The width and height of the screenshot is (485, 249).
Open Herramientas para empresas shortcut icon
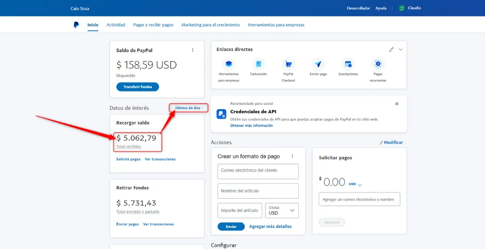[x=229, y=64]
